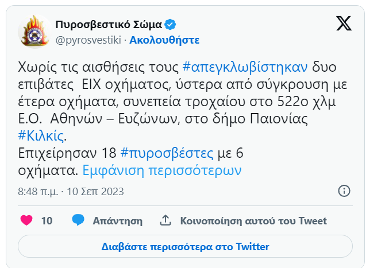The height and width of the screenshot is (268, 385).
Task: Click the tweet body text
Action: pyautogui.click(x=182, y=118)
